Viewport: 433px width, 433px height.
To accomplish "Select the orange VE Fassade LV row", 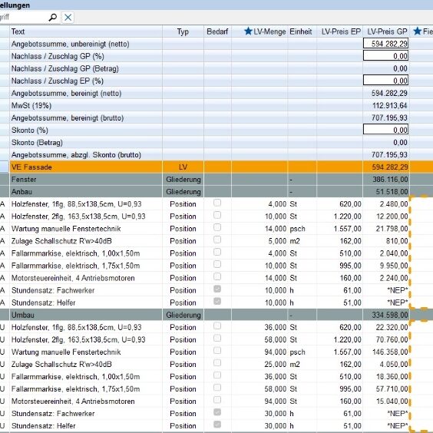I will point(216,167).
